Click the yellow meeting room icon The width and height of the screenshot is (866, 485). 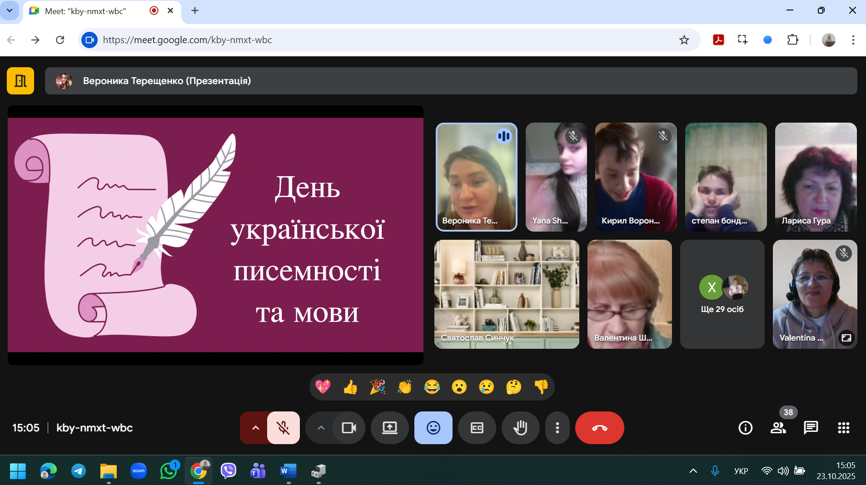(20, 81)
